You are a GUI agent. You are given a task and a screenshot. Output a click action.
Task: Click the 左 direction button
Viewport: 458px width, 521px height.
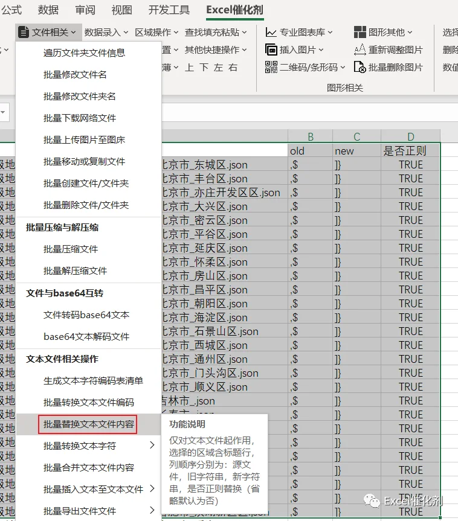219,68
